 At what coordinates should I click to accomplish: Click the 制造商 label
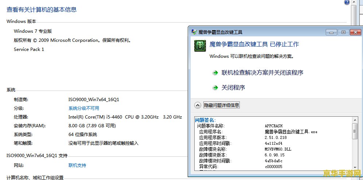(21, 100)
